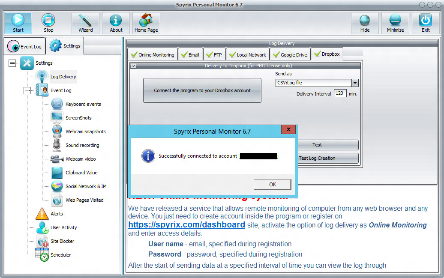Select Clipboard Value tree label
This screenshot has width=444, height=278.
81,173
